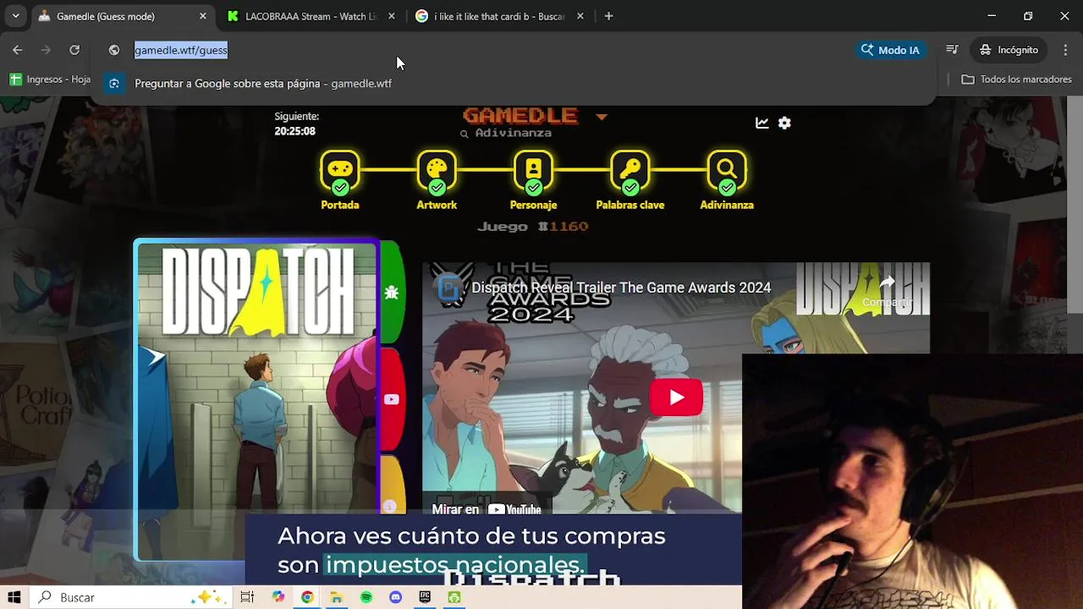Open the Adivinanza magnifier mode icon

[x=727, y=170]
